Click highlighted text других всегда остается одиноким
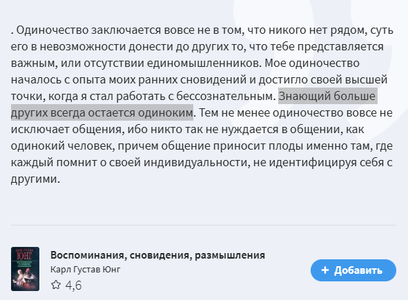408x300 pixels. point(102,112)
